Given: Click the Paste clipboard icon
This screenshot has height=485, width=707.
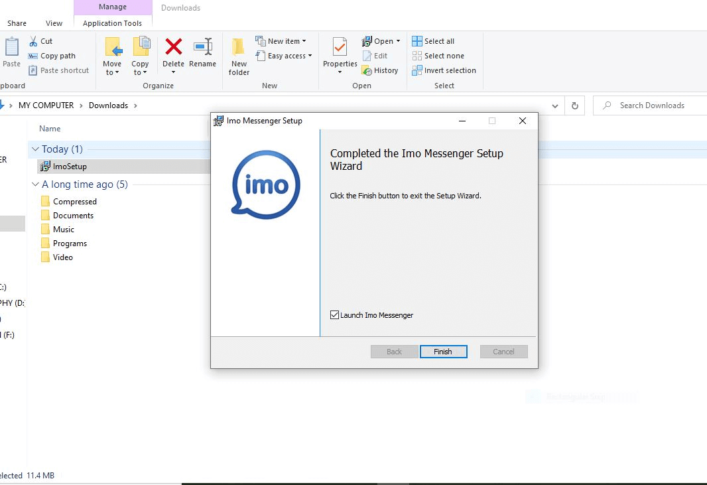Looking at the screenshot, I should coord(12,47).
